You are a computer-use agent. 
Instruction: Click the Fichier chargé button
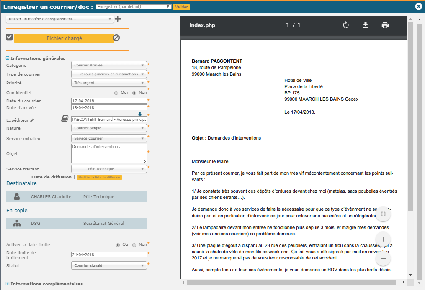tap(64, 38)
